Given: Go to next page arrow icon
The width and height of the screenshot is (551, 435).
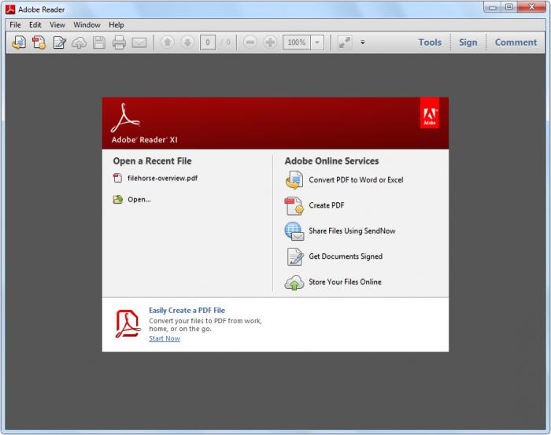Looking at the screenshot, I should (187, 42).
